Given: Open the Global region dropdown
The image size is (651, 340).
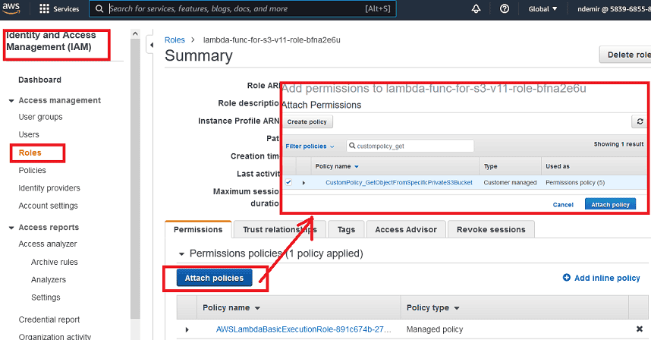Looking at the screenshot, I should (x=542, y=9).
